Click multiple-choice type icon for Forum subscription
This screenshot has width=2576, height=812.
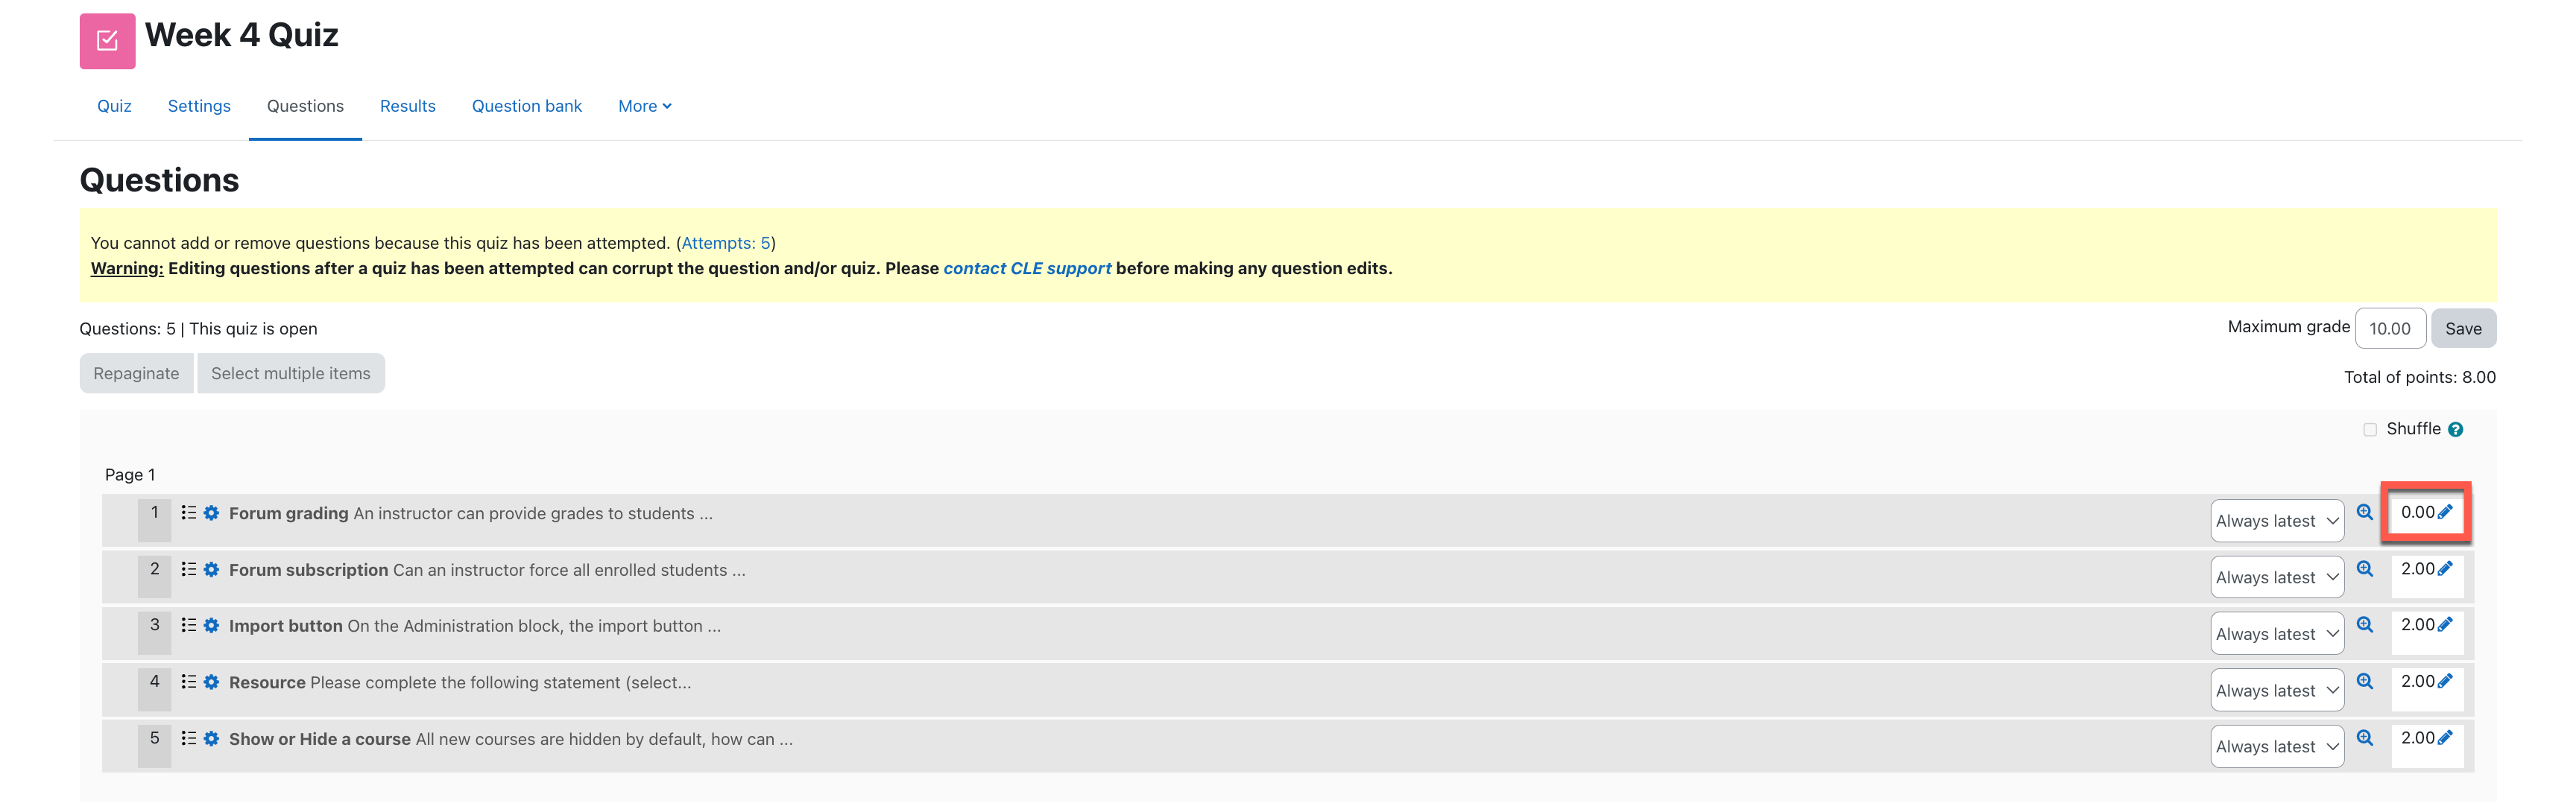point(188,569)
